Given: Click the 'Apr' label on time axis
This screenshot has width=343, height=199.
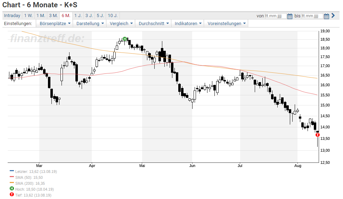Looking at the screenshot, I should 92,166.
